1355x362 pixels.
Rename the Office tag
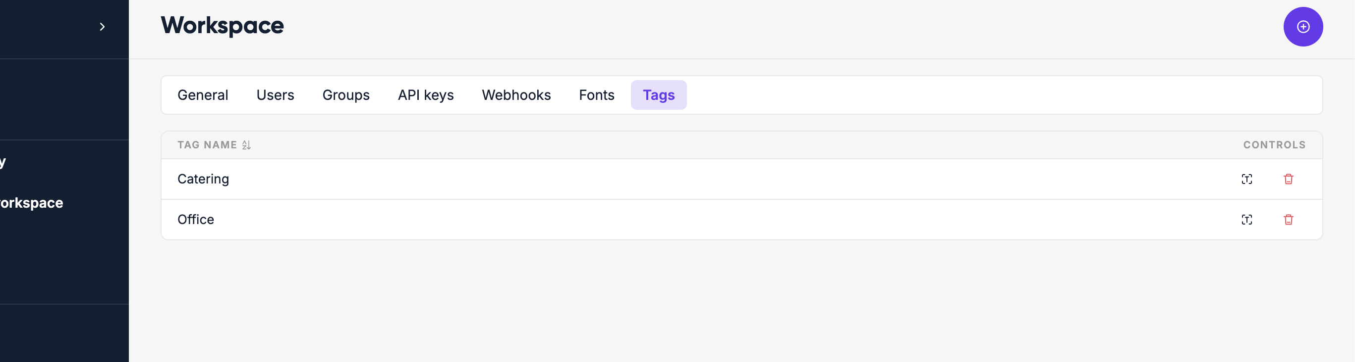click(1246, 220)
